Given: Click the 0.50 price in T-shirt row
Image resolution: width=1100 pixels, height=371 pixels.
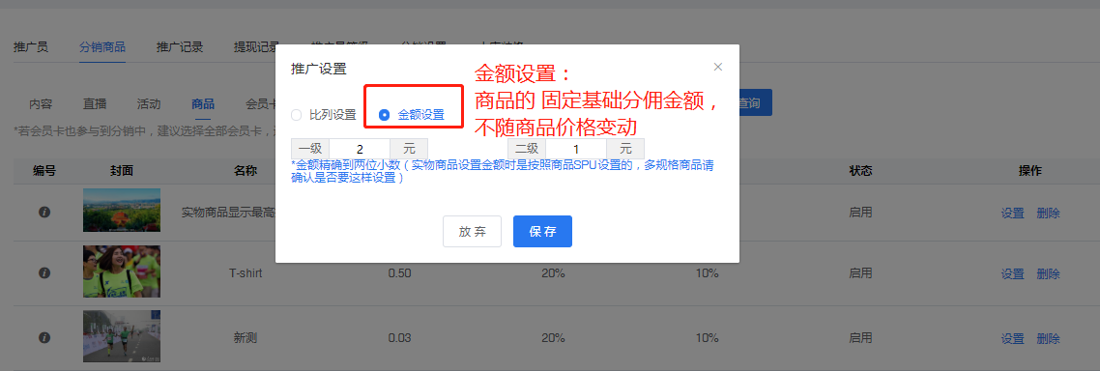Looking at the screenshot, I should click(399, 272).
